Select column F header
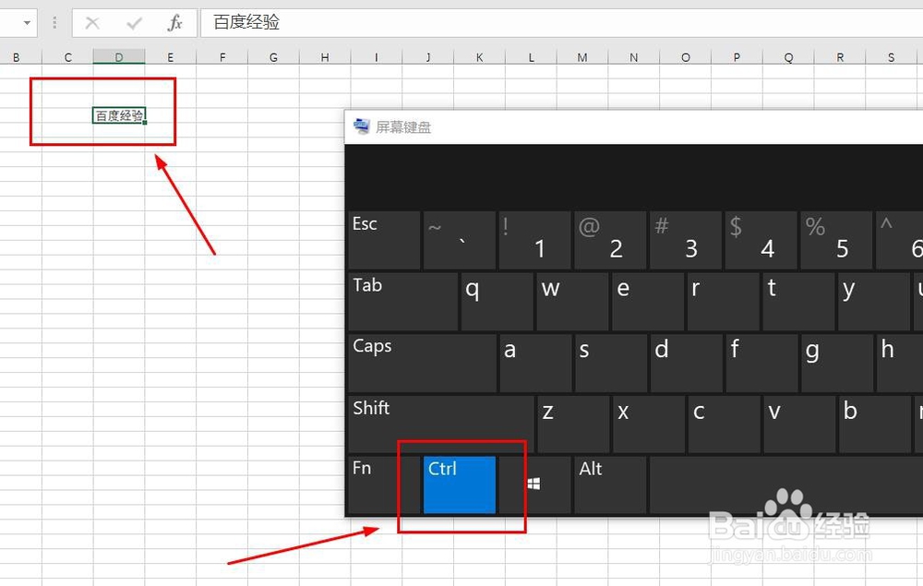923x586 pixels. 222,57
